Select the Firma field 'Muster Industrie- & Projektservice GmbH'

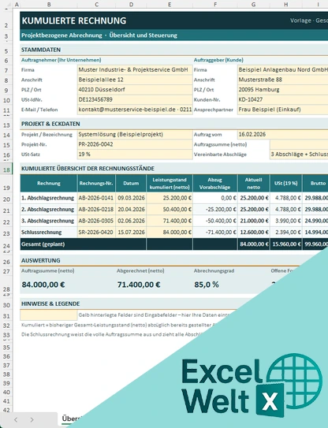click(135, 70)
